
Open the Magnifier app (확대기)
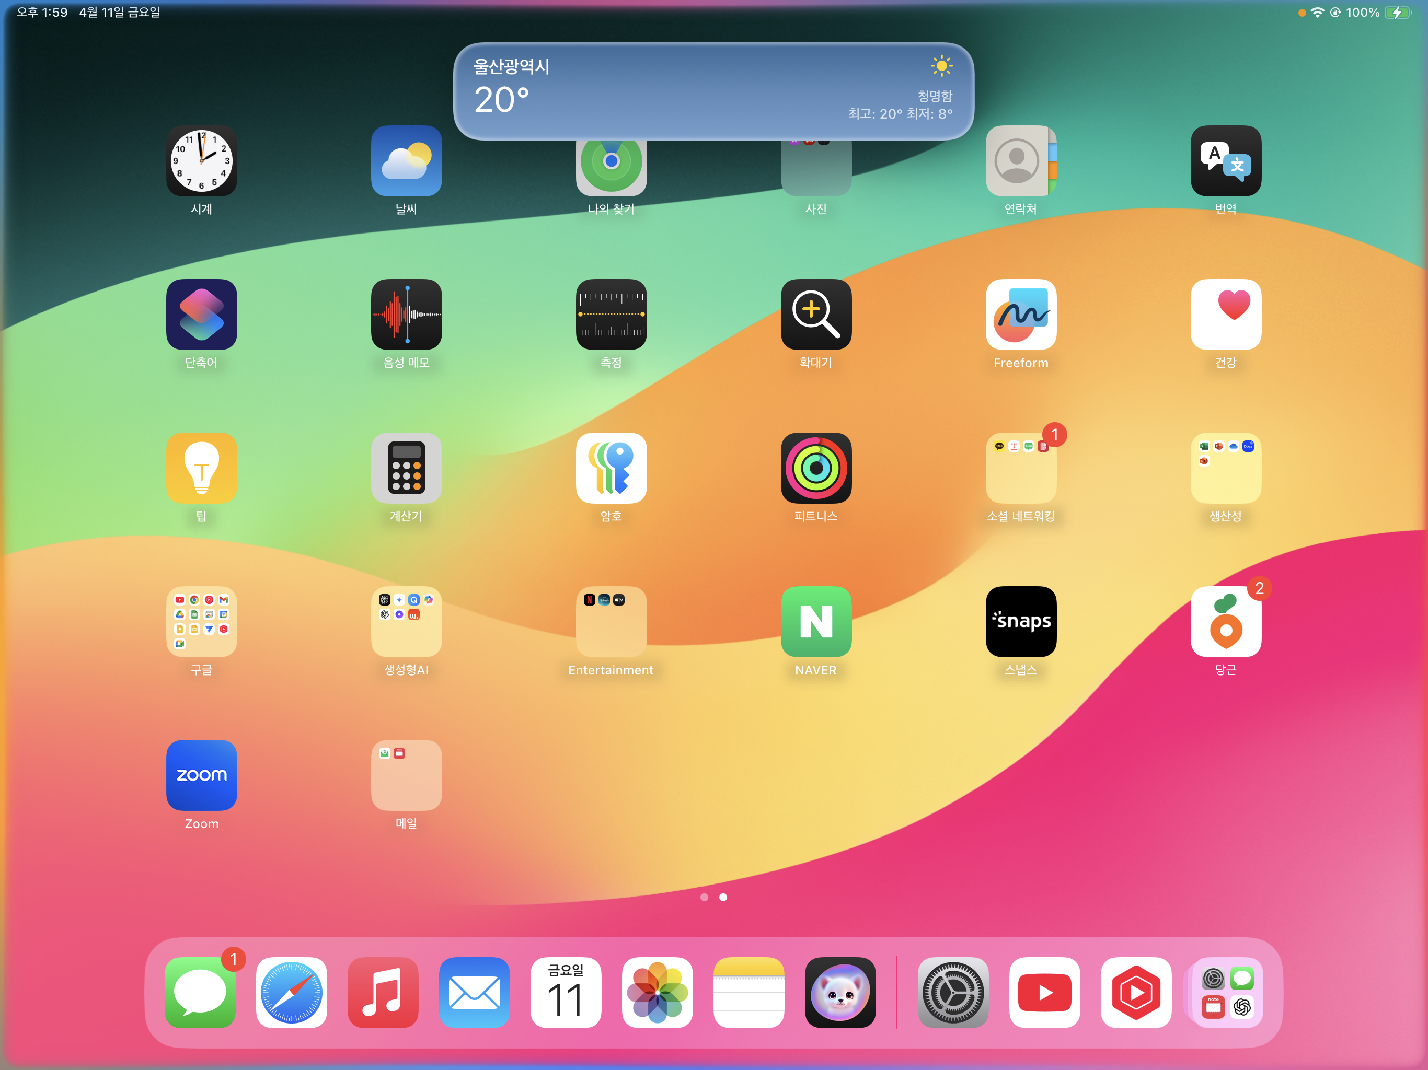[816, 315]
